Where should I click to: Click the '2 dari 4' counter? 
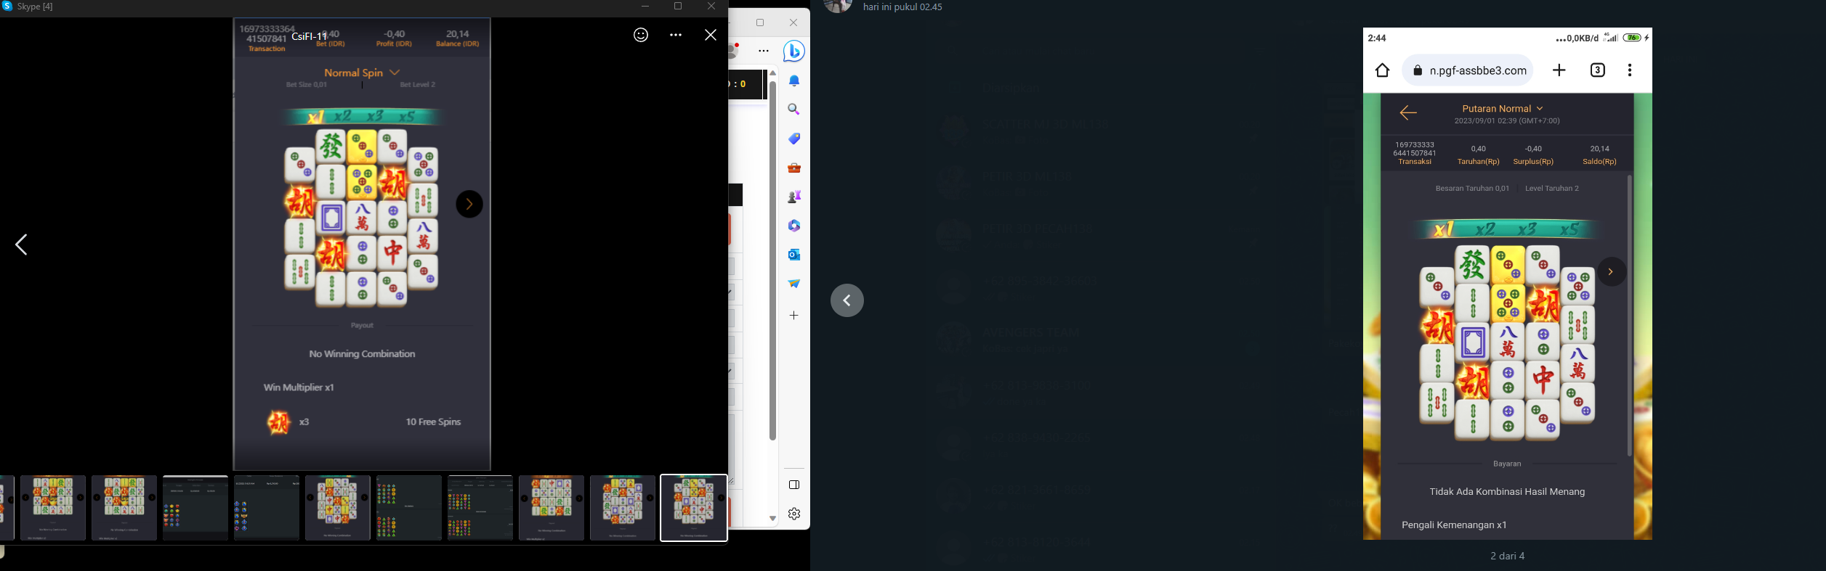click(x=1508, y=556)
